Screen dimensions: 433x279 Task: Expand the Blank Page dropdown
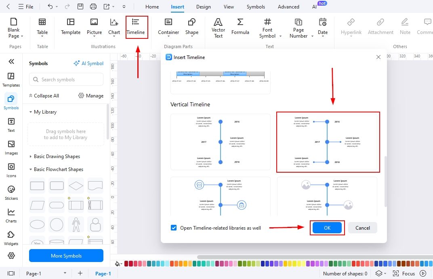pos(23,36)
